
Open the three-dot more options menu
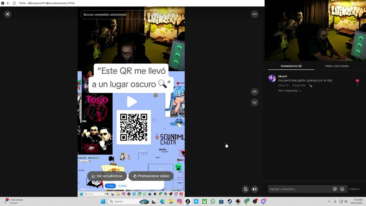254,14
